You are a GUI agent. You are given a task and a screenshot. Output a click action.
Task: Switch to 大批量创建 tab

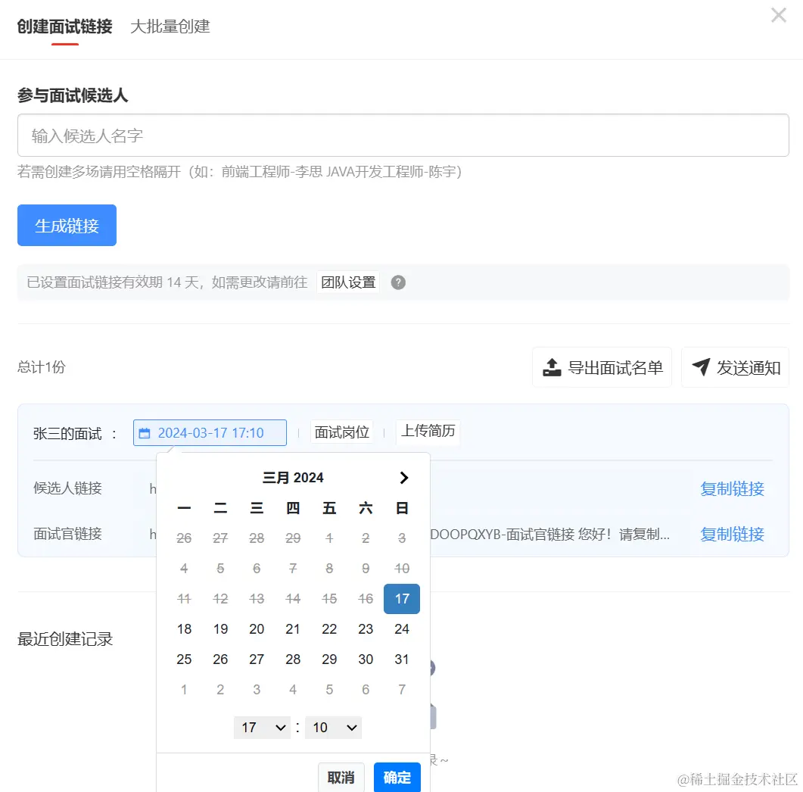tap(170, 27)
